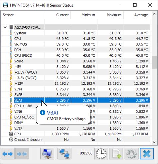Viewport: 158px width, 164px height.
Task: Start logging with the sheet plus icon
Action: pos(116,154)
